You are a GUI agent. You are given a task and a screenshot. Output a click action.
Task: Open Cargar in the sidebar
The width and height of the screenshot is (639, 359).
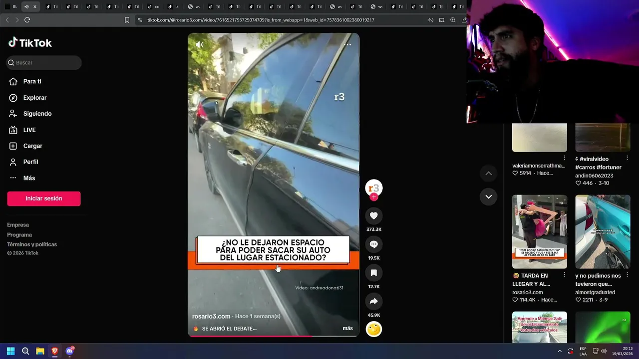pyautogui.click(x=32, y=146)
